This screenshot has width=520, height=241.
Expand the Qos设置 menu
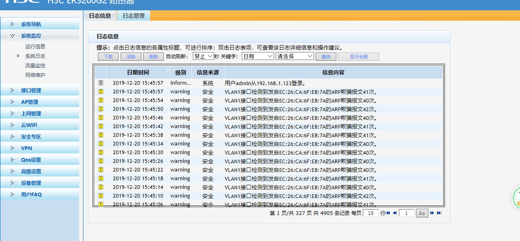[x=40, y=160]
